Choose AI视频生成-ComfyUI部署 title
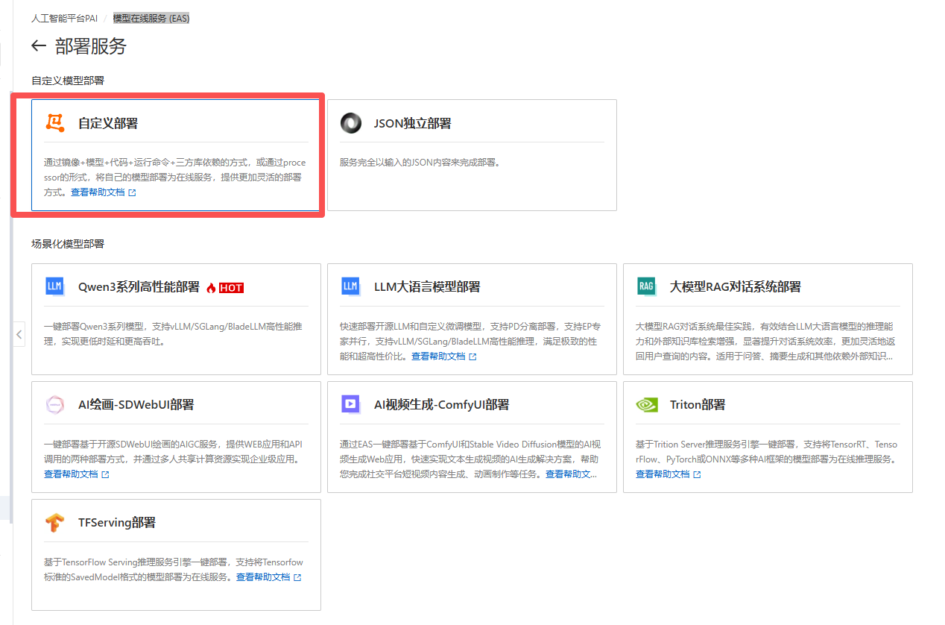The image size is (945, 625). click(441, 405)
